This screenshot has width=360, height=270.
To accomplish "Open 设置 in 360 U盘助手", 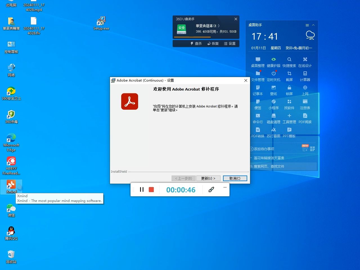I will (230, 44).
